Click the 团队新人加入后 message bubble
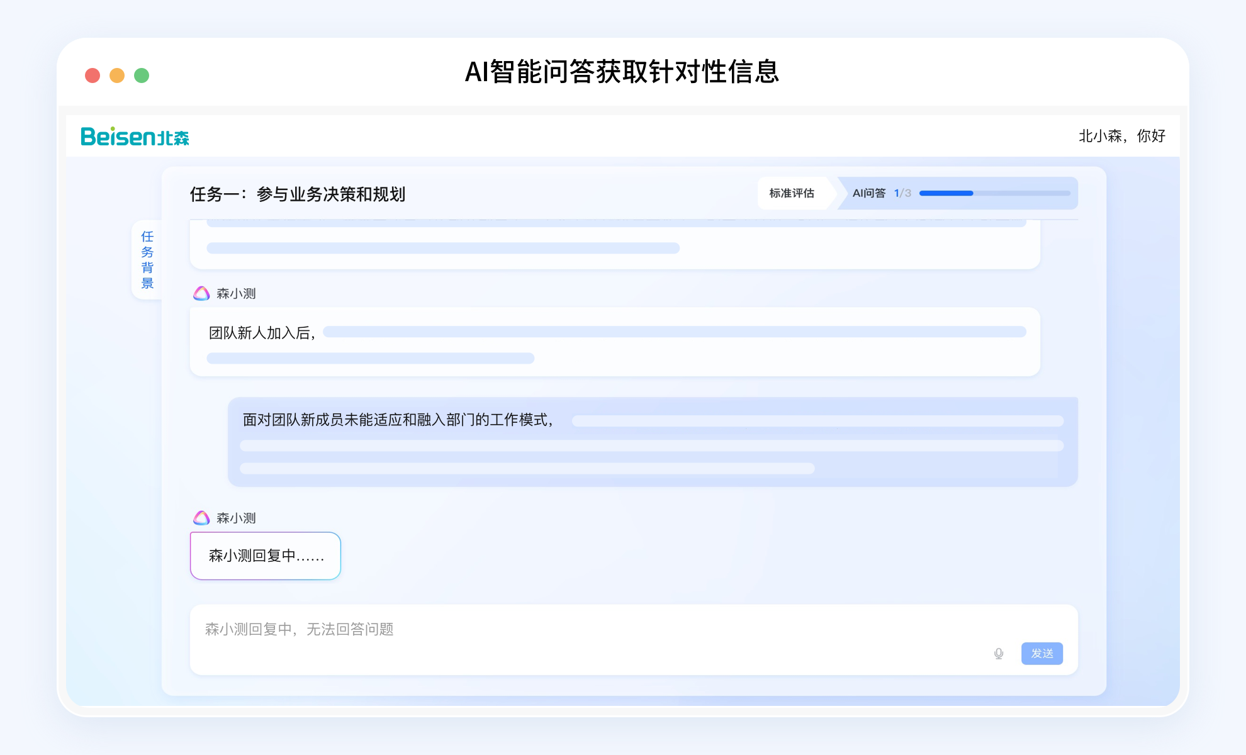This screenshot has height=755, width=1246. tap(614, 342)
